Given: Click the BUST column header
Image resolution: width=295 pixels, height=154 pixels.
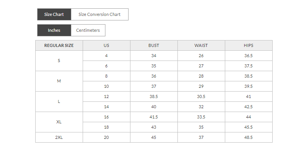Looking at the screenshot, I should (154, 45).
